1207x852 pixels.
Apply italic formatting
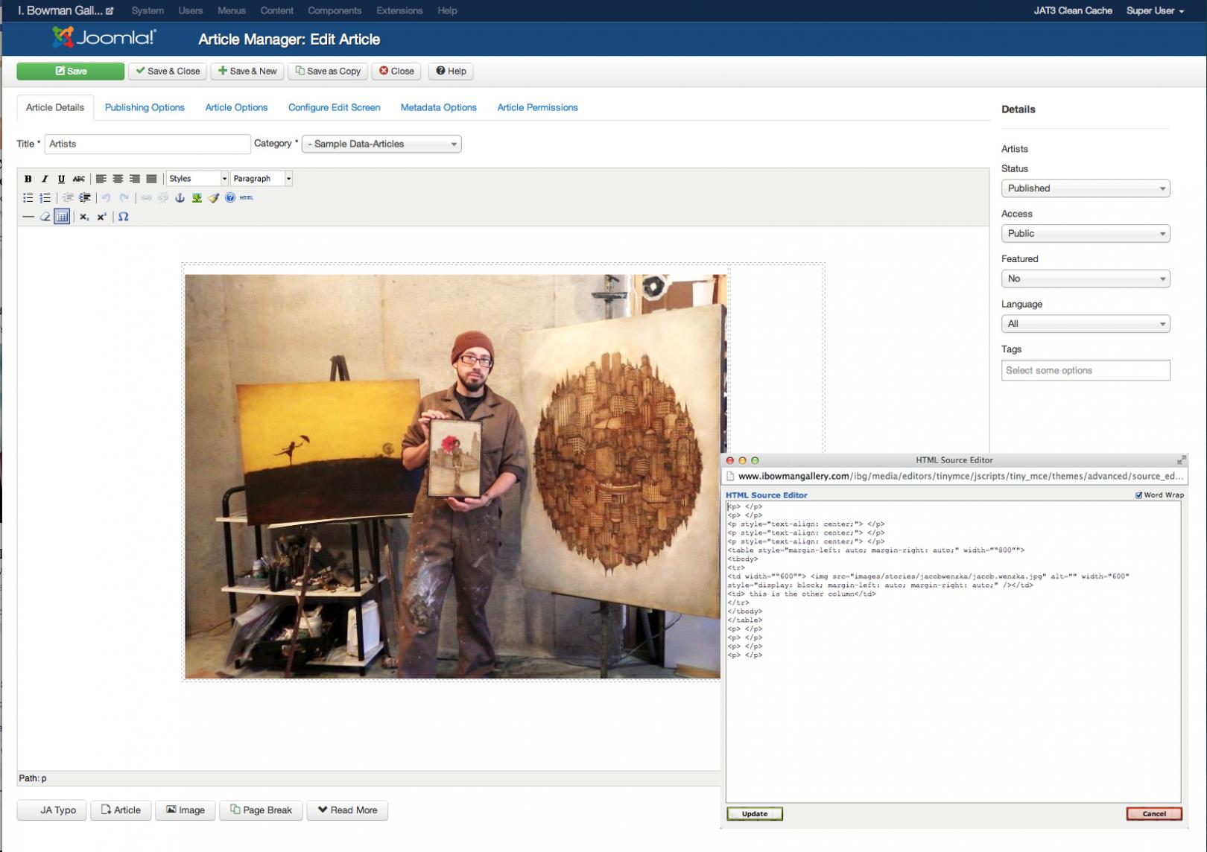45,179
